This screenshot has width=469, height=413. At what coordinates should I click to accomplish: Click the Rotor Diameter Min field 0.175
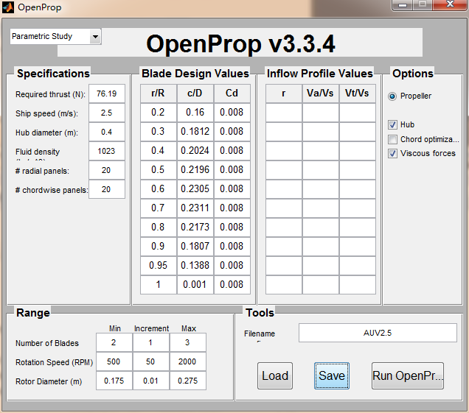click(x=114, y=381)
